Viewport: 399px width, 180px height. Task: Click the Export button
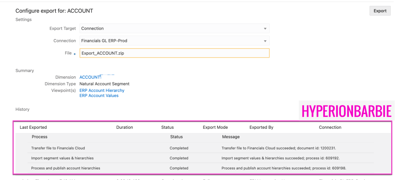pyautogui.click(x=379, y=11)
